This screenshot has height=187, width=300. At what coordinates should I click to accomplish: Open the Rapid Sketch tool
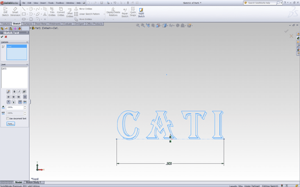[x=141, y=12]
